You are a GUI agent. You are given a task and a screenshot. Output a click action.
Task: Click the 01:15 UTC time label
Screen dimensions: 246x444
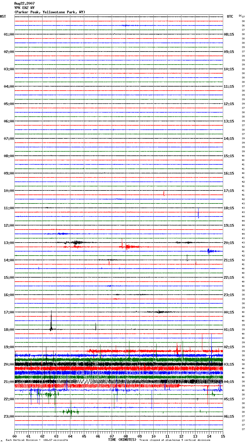click(229, 330)
